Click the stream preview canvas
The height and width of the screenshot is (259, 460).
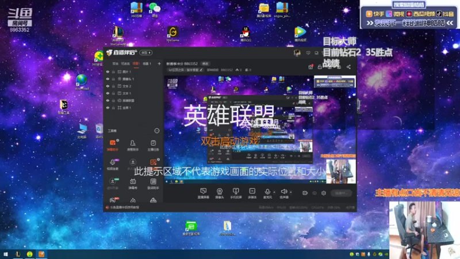[x=260, y=130]
